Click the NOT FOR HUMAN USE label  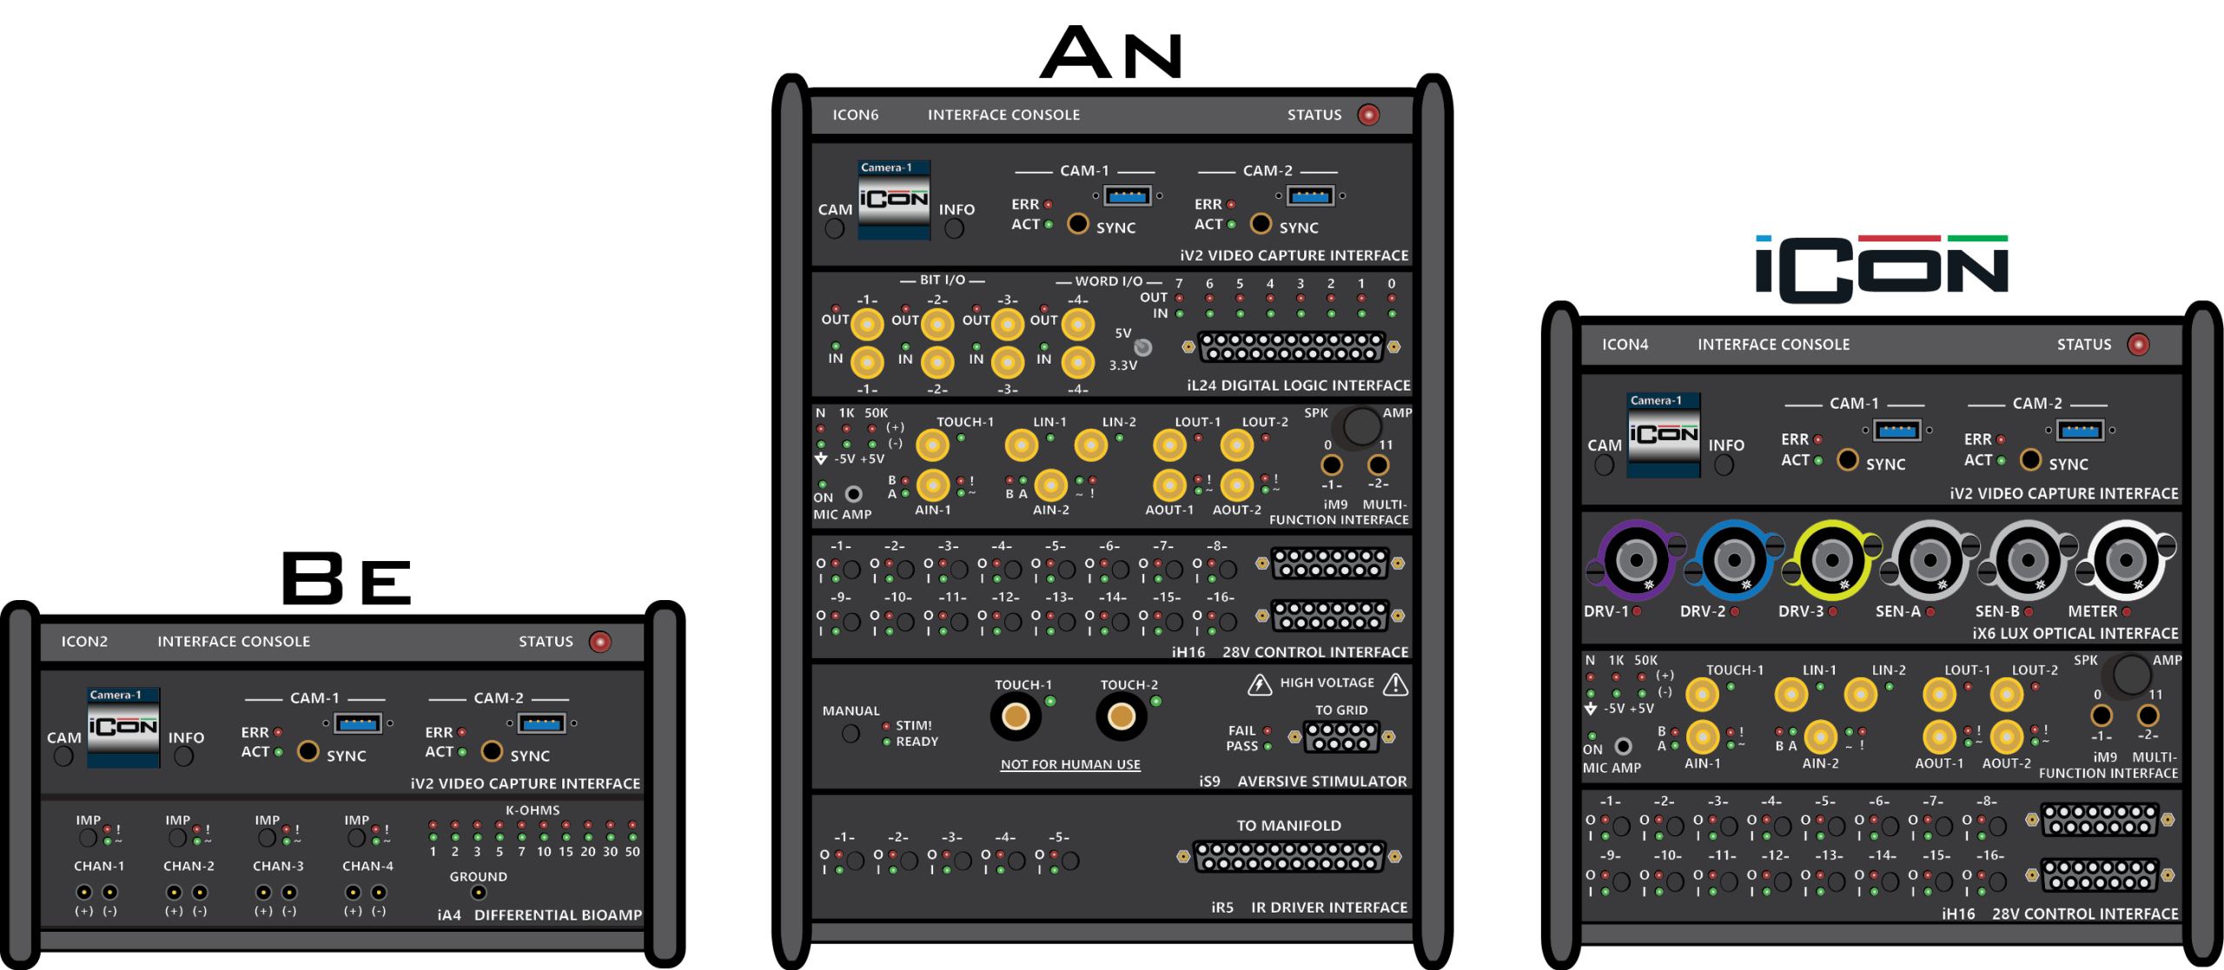click(x=1070, y=764)
